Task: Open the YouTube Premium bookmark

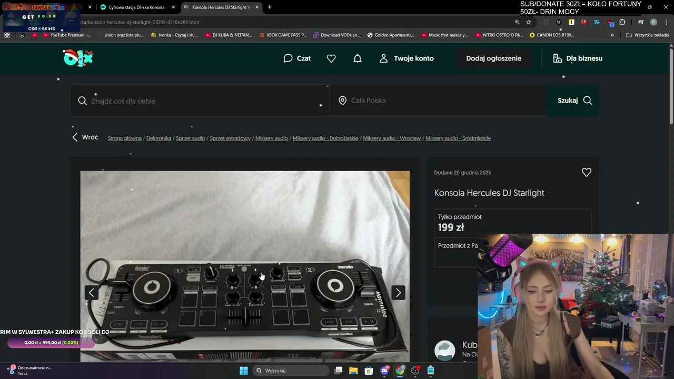Action: tap(67, 35)
